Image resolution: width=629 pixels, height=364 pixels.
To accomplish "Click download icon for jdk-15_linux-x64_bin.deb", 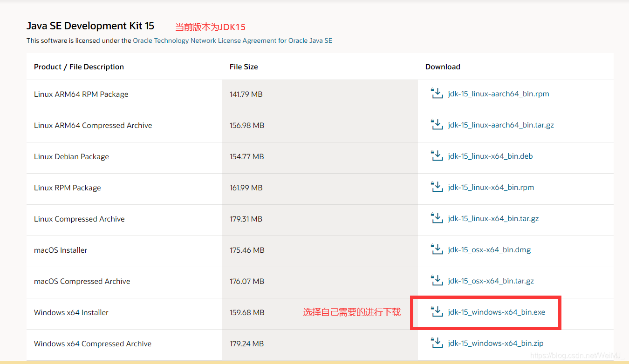I will 437,155.
